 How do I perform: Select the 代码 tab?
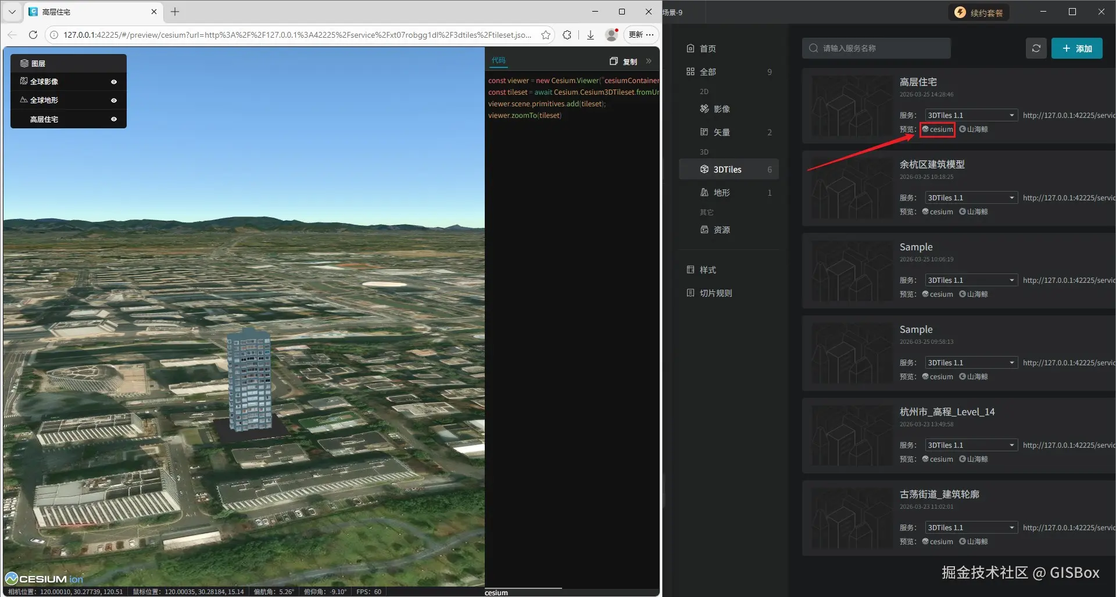[499, 60]
